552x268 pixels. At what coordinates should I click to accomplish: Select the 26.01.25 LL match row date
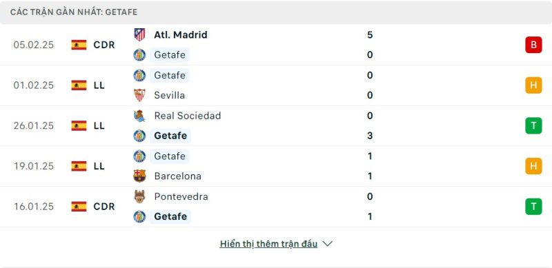[34, 125]
